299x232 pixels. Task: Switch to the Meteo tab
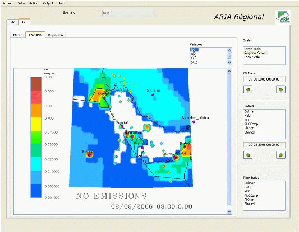coord(18,35)
